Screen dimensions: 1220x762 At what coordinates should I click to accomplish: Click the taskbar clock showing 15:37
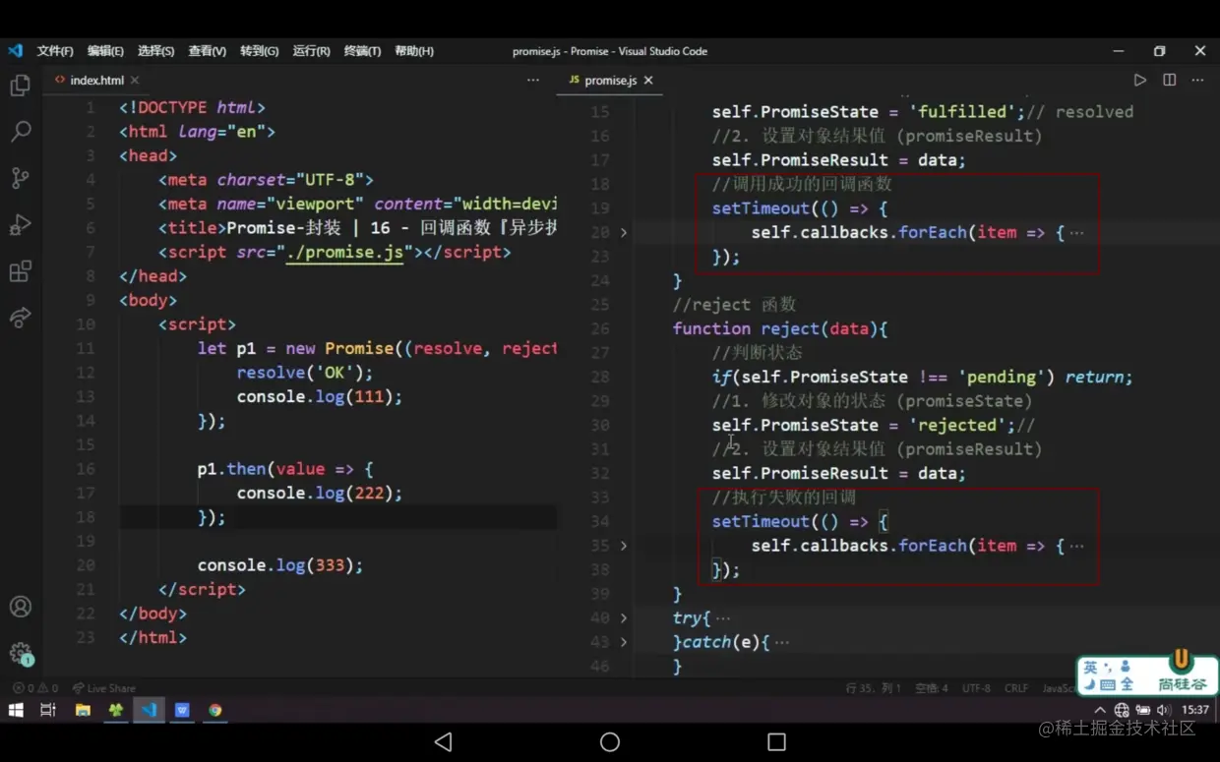pyautogui.click(x=1195, y=710)
